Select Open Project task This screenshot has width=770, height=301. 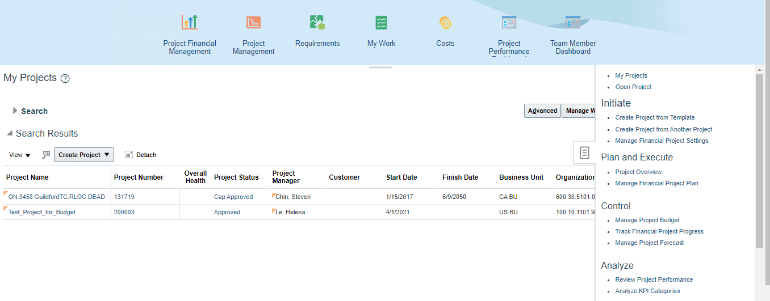[633, 87]
